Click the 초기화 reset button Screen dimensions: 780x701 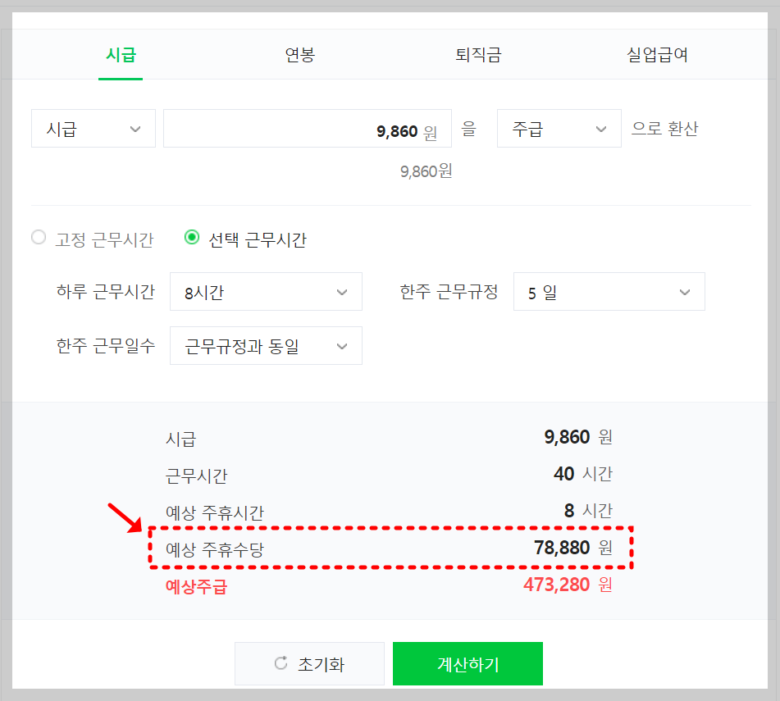coord(309,663)
